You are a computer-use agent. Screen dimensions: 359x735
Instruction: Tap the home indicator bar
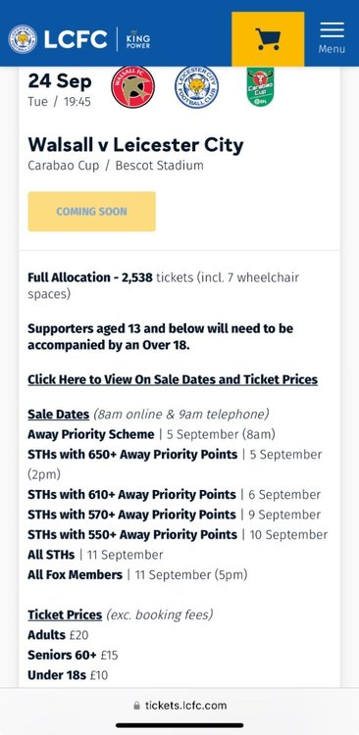coord(179,725)
